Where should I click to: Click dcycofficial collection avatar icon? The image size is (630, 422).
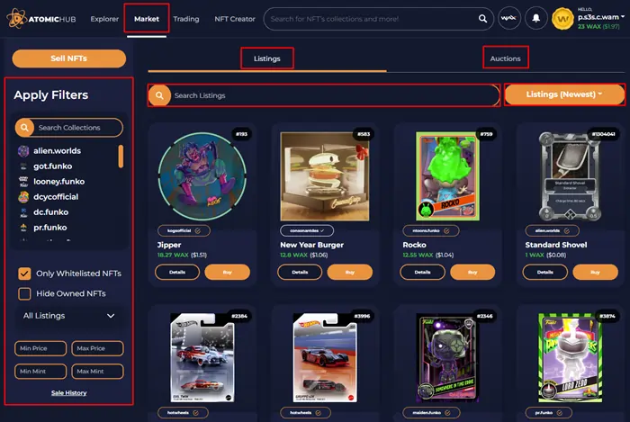[x=23, y=197]
